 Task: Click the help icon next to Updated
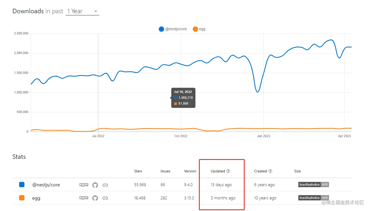point(228,171)
